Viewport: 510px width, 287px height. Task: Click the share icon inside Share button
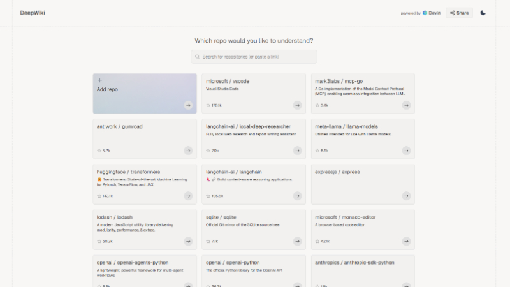tap(452, 13)
